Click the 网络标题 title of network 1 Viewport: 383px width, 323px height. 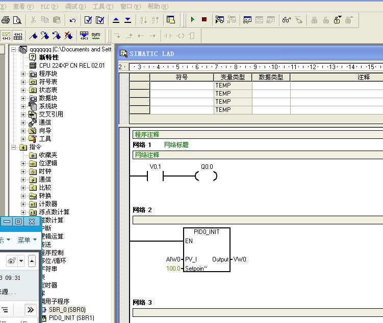[176, 145]
